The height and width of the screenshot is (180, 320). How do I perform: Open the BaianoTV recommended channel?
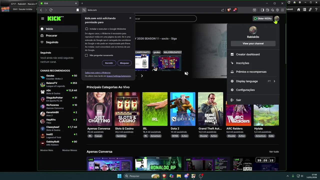58,84
